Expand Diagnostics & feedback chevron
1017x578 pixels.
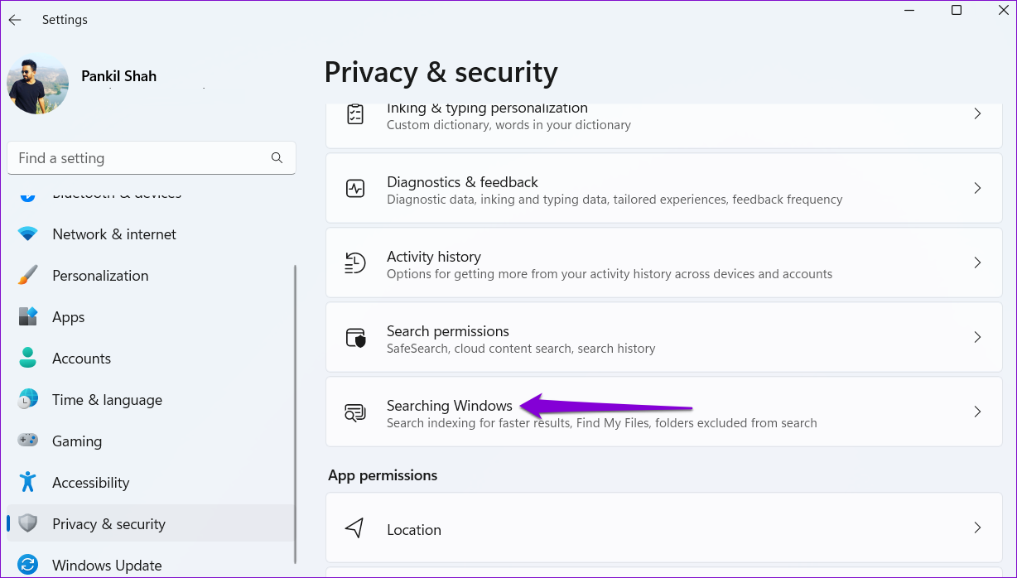pyautogui.click(x=977, y=189)
